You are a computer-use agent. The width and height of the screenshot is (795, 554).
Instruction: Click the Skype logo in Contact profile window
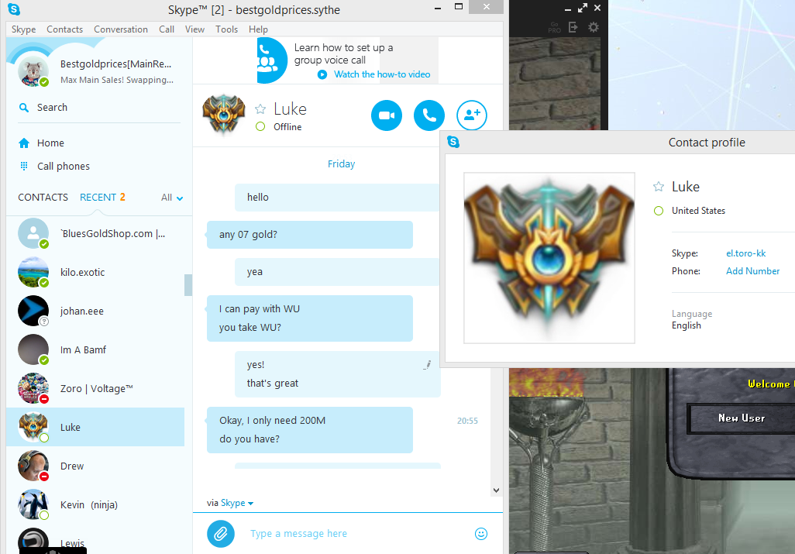[x=453, y=142]
